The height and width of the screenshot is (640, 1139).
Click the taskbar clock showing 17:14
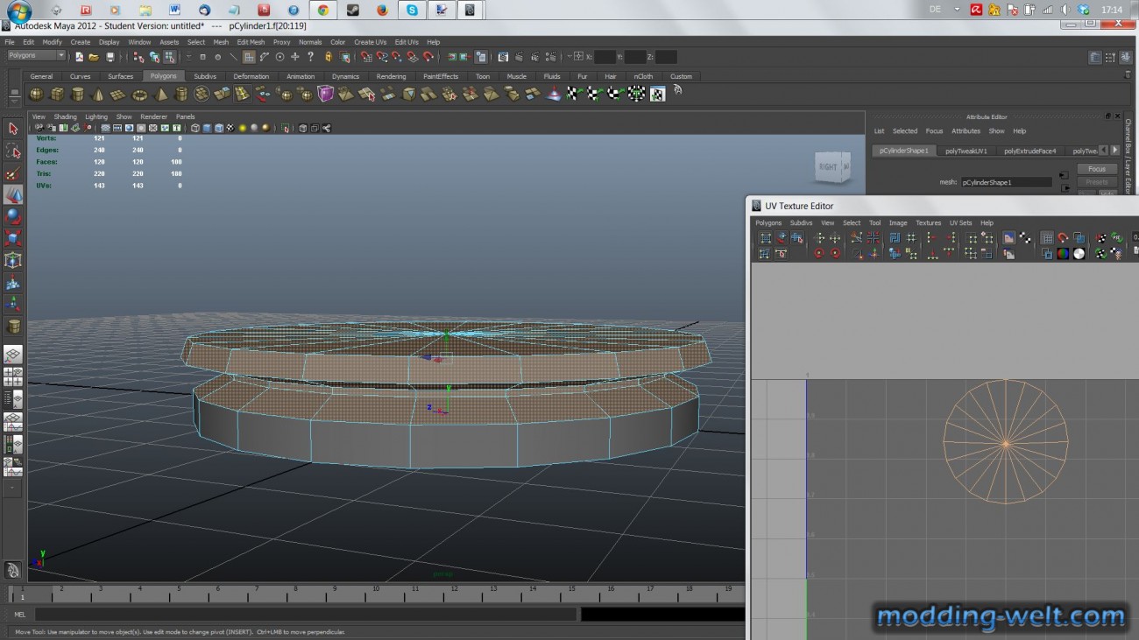point(1111,10)
